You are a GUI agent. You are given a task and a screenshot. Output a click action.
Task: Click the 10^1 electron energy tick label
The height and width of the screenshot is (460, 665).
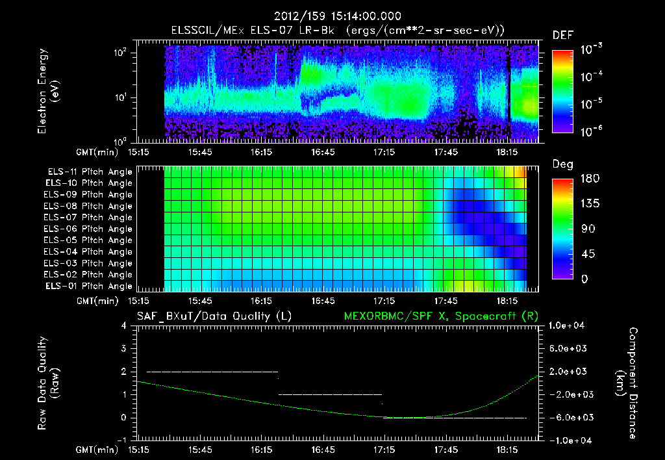coord(120,97)
